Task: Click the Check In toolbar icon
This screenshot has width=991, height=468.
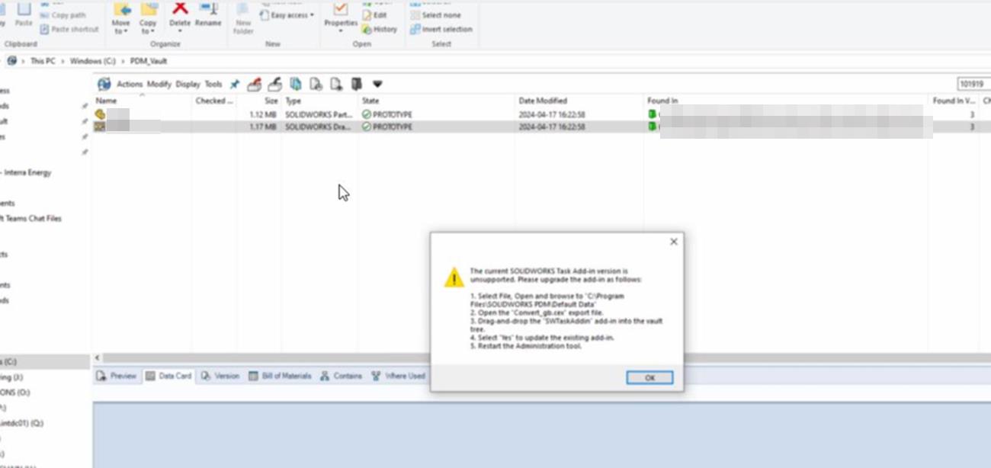Action: [274, 84]
